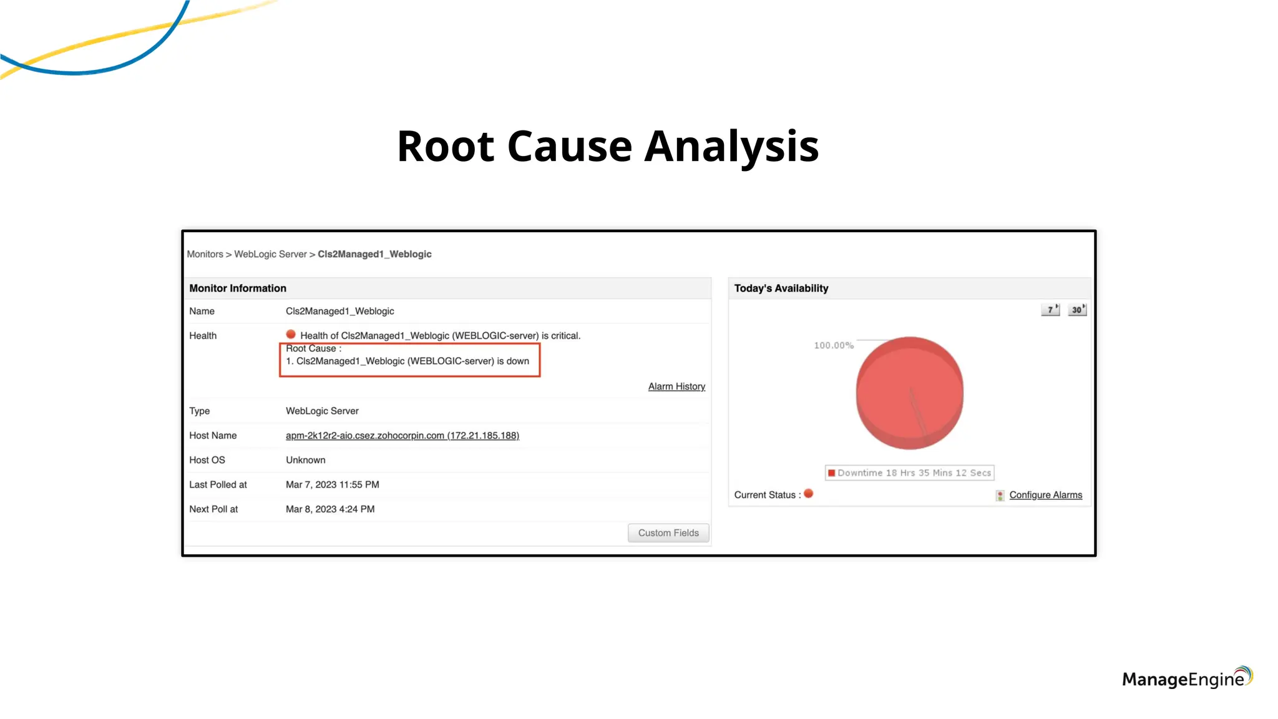Viewport: 1278px width, 719px height.
Task: Click the Host OS row label
Action: [x=207, y=460]
